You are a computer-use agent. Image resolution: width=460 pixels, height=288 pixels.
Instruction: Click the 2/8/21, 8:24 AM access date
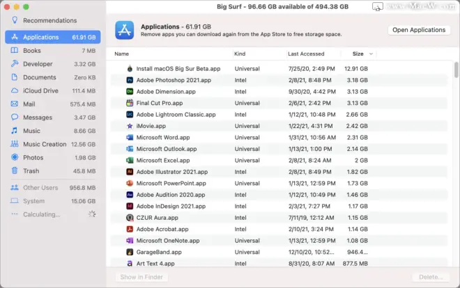309,161
